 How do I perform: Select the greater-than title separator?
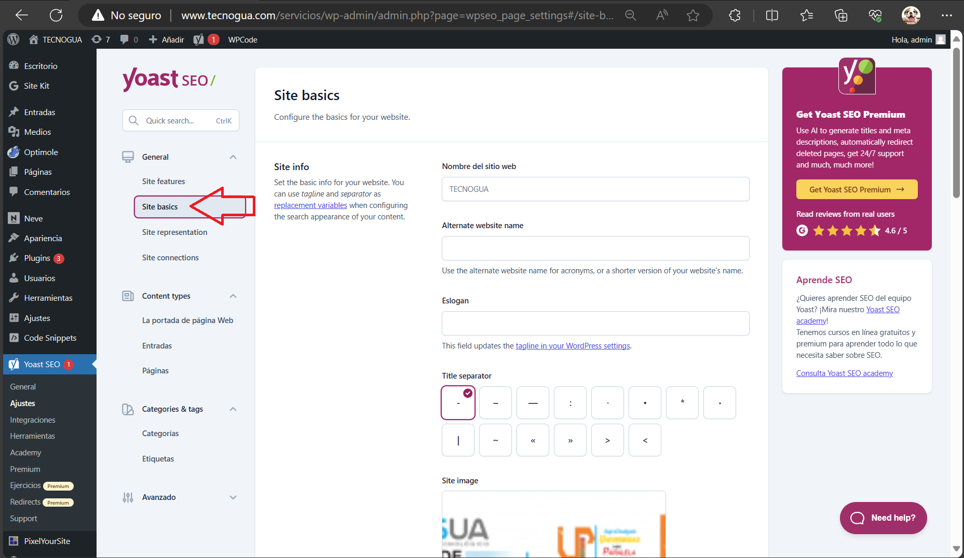(607, 440)
